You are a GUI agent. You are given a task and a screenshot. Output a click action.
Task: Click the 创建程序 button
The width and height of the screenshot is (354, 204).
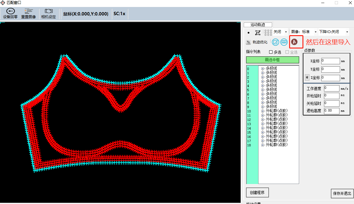257,192
